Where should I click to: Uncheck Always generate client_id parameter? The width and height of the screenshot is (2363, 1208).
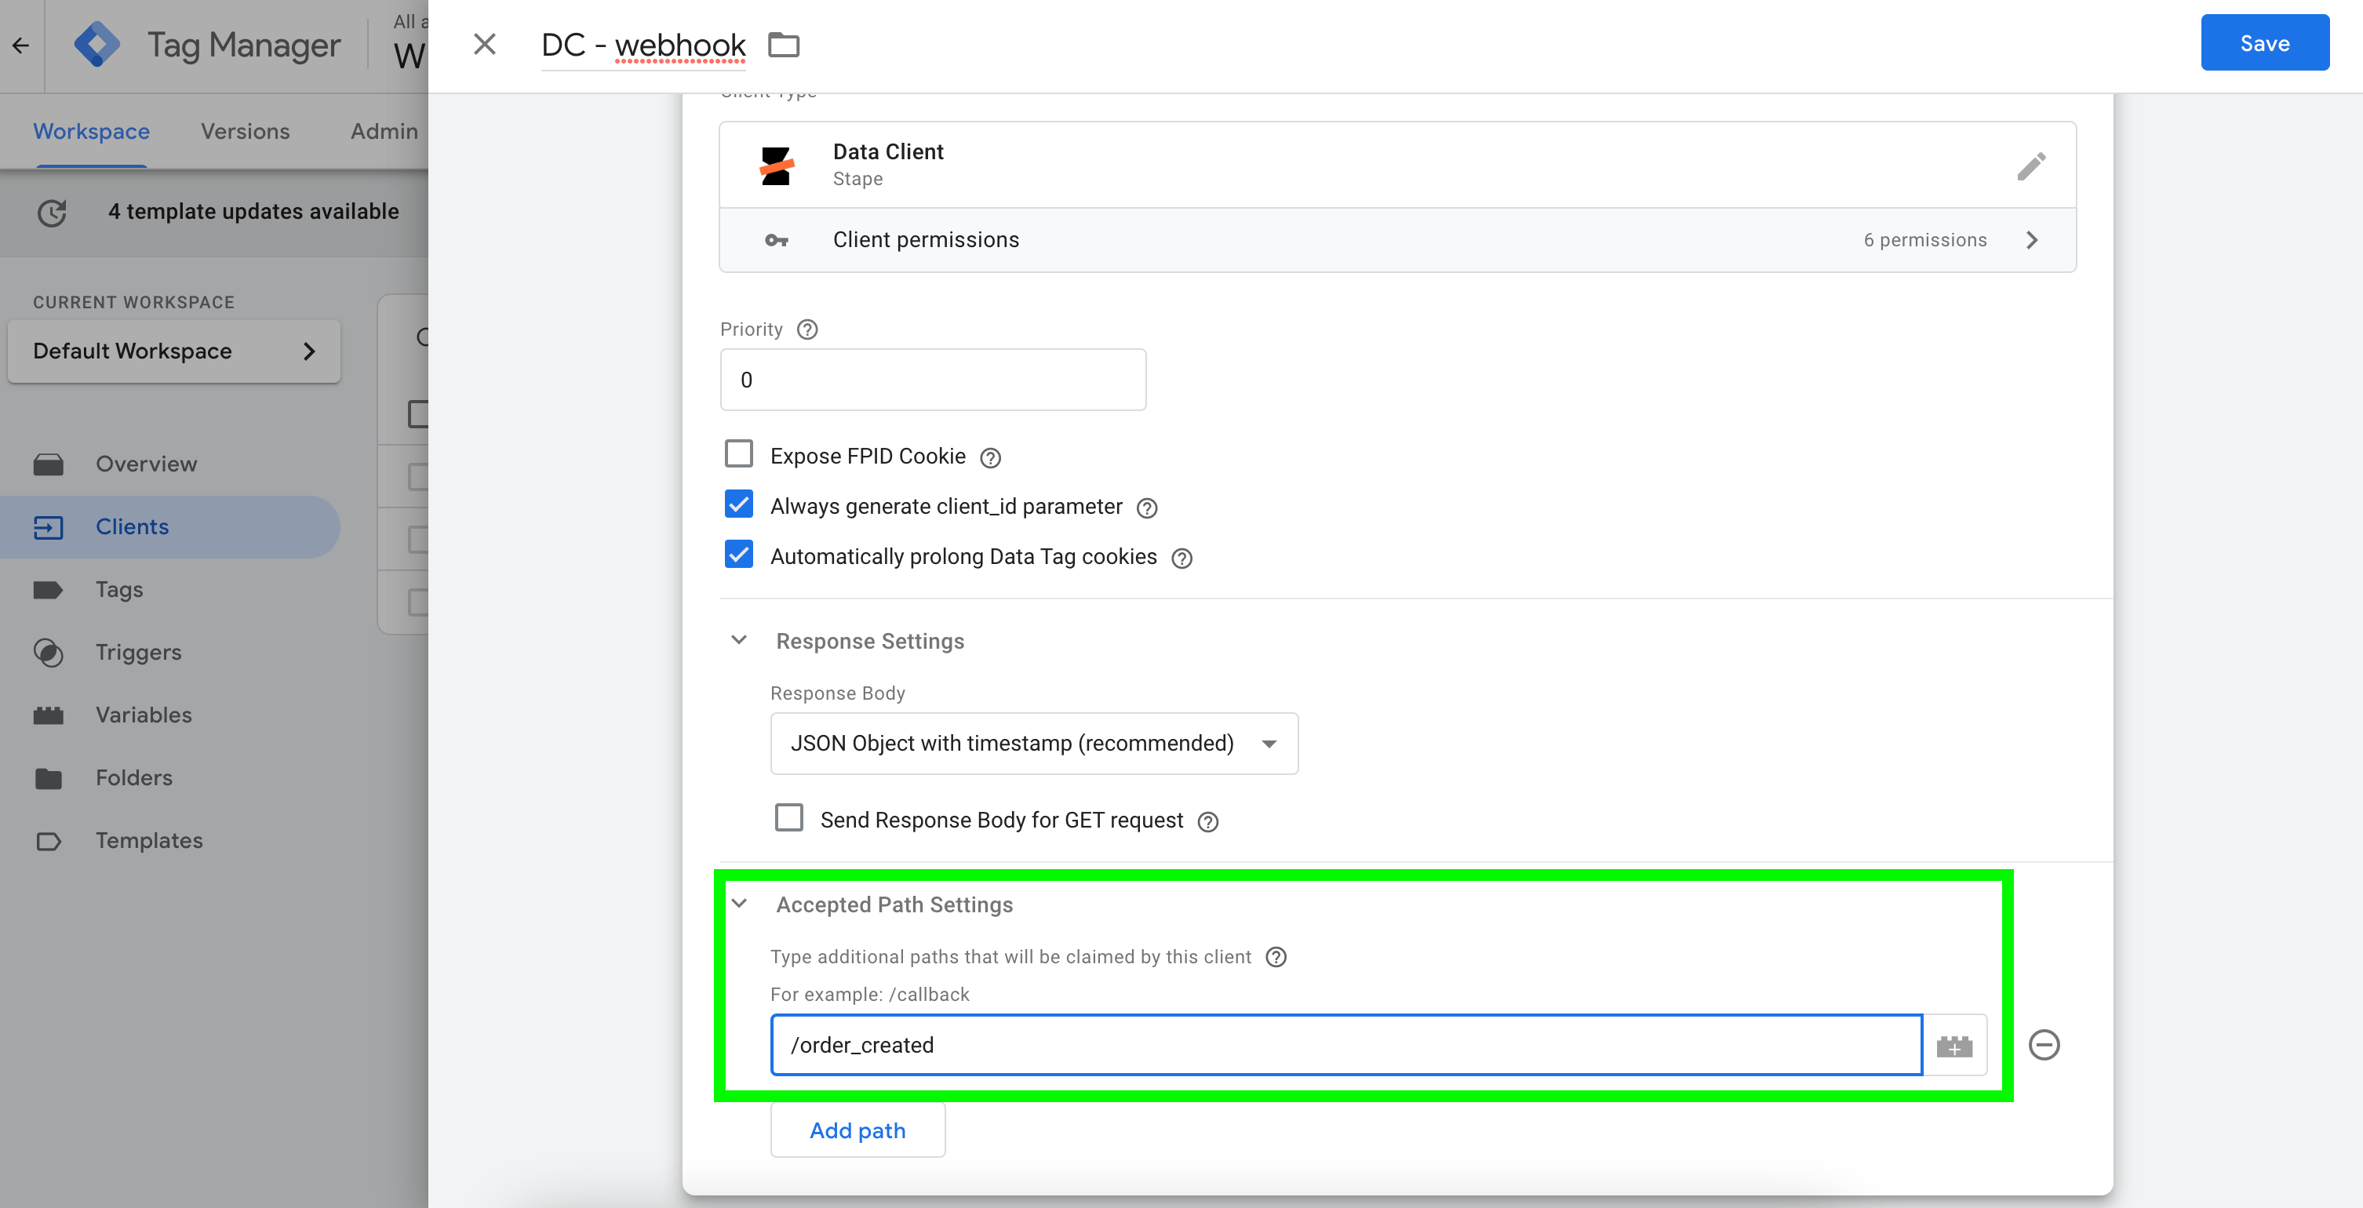(738, 504)
